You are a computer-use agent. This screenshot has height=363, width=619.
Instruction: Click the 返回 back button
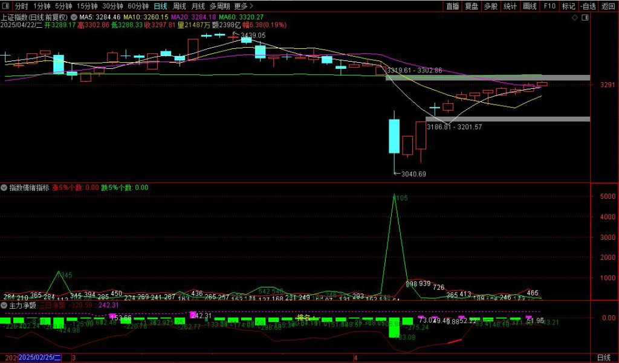click(608, 6)
